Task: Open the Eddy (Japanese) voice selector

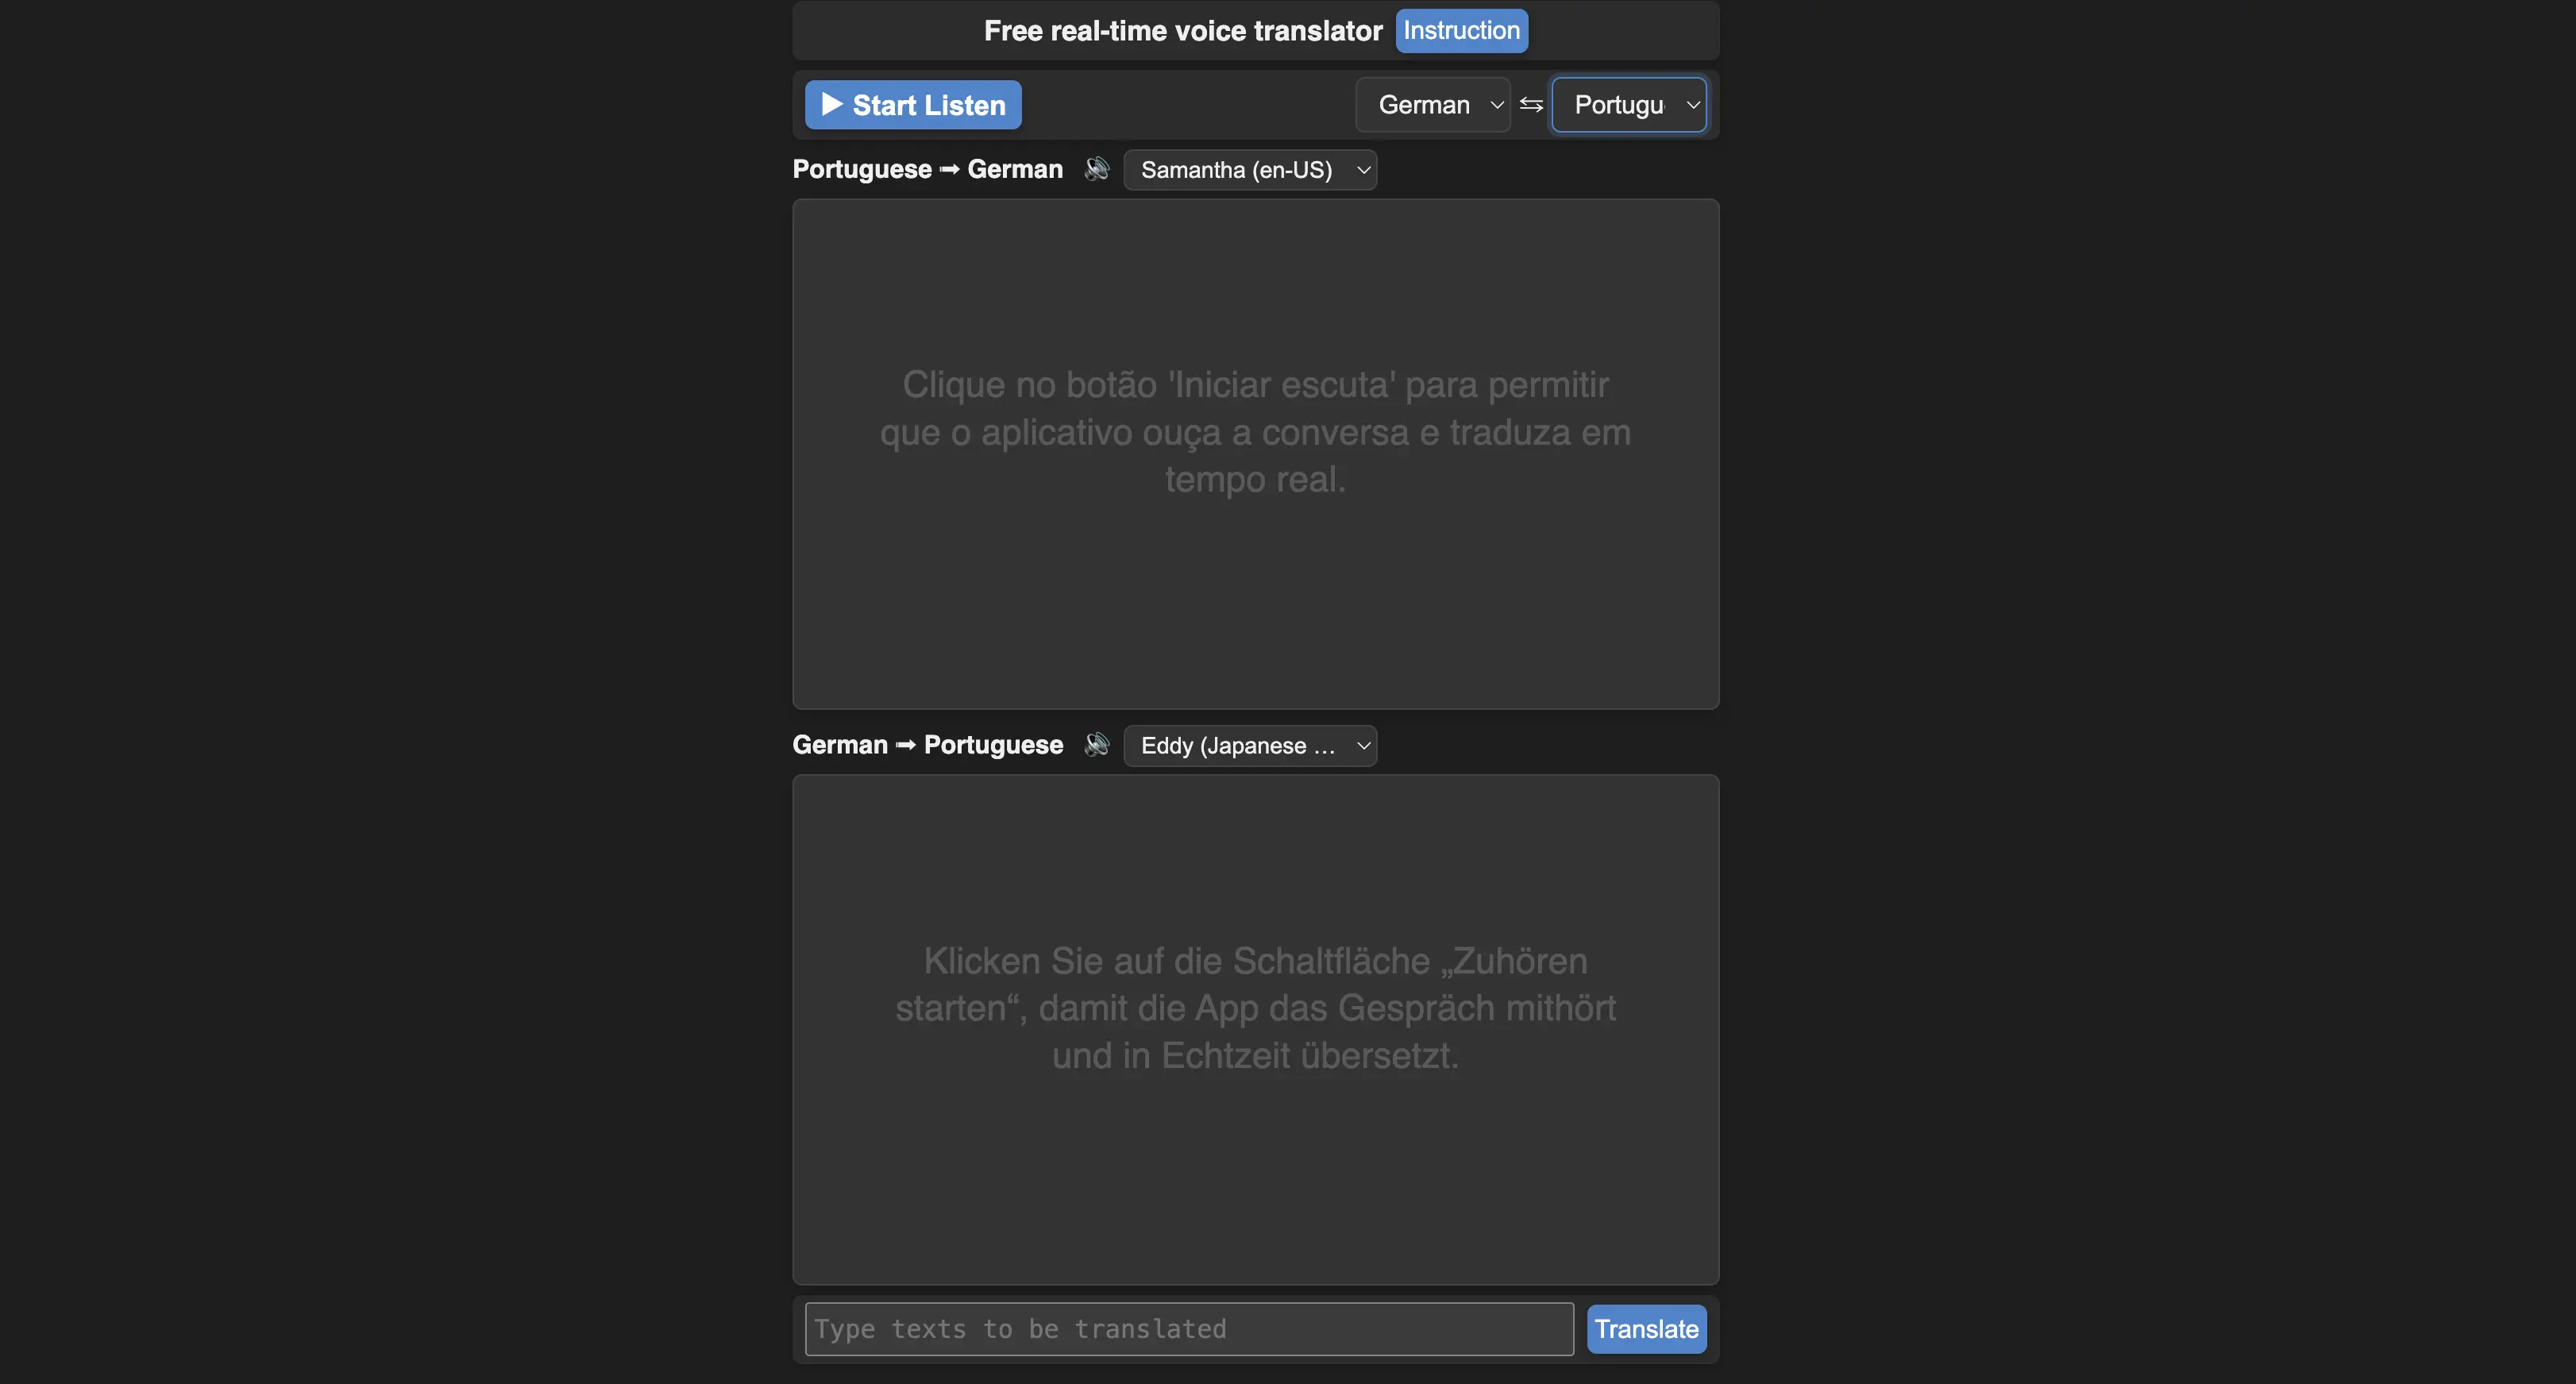Action: [x=1251, y=745]
